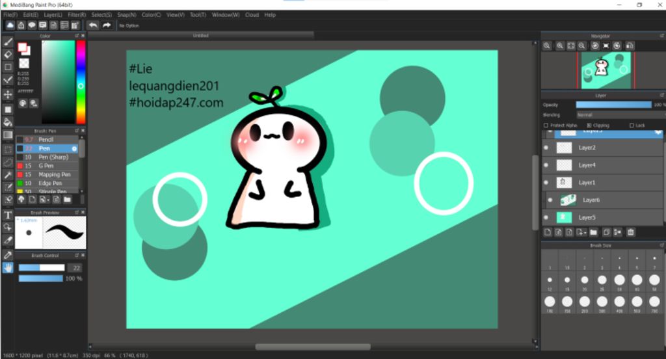Open add-layer dropdown arrow in Layer panel
666x359 pixels.
585,233
